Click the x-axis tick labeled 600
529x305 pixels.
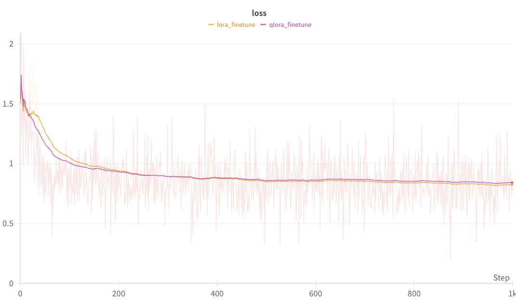[315, 293]
